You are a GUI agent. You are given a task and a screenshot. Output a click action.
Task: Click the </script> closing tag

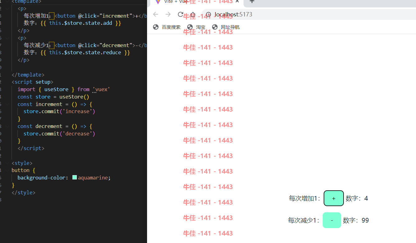coord(31,148)
